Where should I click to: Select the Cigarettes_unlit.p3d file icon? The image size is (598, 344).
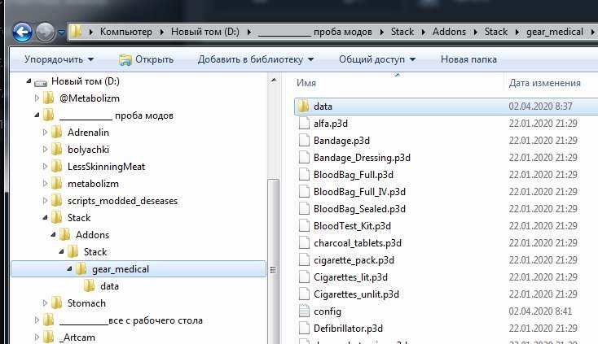click(304, 294)
